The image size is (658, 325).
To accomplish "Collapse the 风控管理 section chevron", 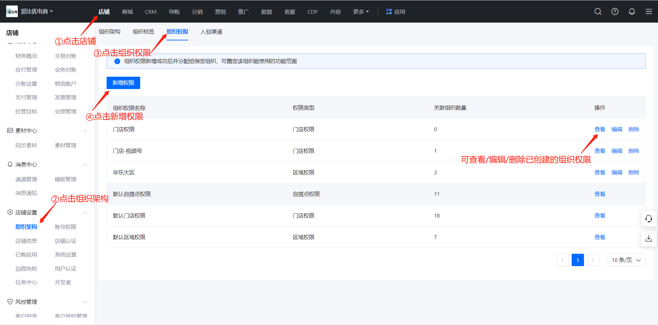I will click(x=85, y=302).
